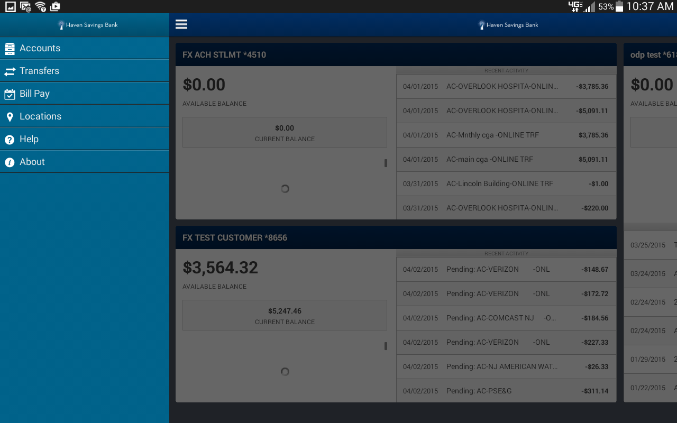Click the Bill Pay calendar icon
The width and height of the screenshot is (677, 423).
[x=10, y=94]
